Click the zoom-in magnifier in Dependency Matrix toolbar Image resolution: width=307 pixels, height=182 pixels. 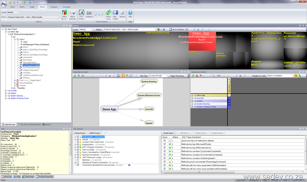236,76
